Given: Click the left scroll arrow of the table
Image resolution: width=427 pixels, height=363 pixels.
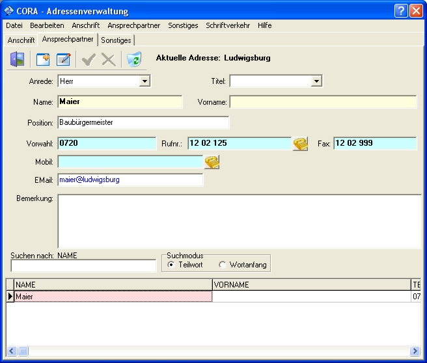Looking at the screenshot, I should [x=12, y=351].
